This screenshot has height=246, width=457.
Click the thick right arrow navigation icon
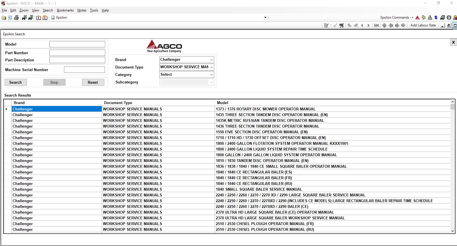click(397, 25)
